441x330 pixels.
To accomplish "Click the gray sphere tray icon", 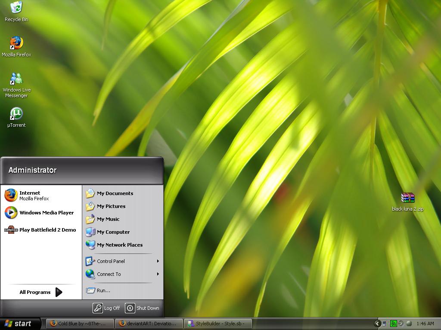I will coord(409,324).
